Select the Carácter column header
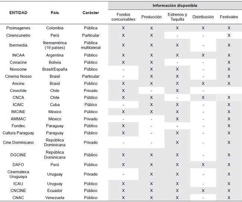242x202 pixels. [x=90, y=13]
